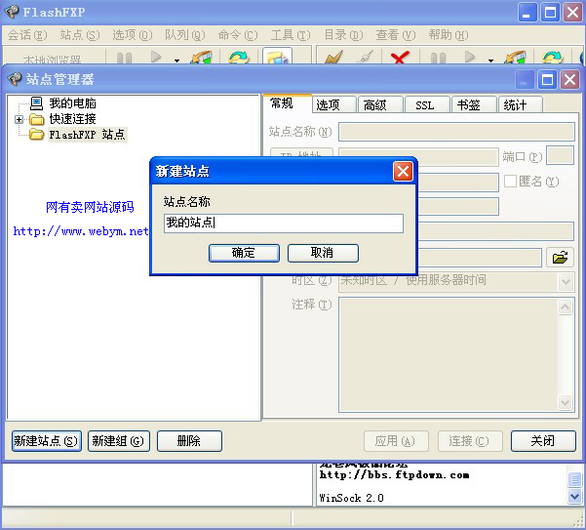
Task: Click the highlighted folder toolbar icon
Action: (x=277, y=60)
